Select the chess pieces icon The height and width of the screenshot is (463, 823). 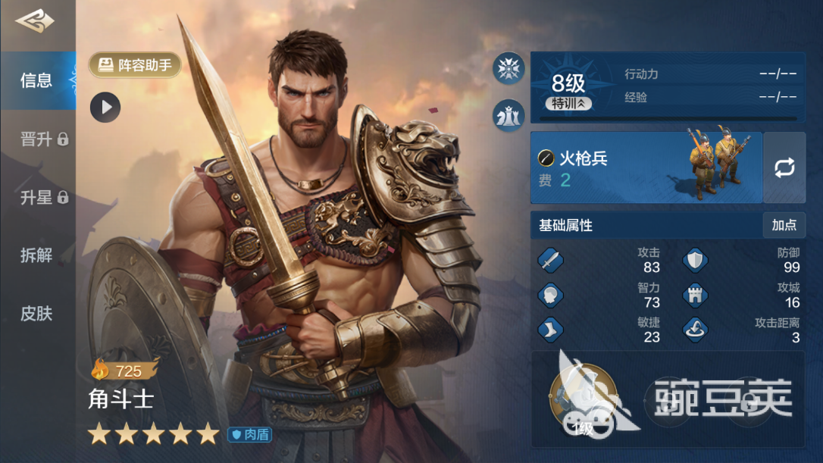pos(509,115)
